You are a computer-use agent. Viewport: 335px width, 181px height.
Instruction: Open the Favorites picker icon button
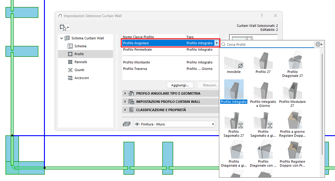point(64,27)
